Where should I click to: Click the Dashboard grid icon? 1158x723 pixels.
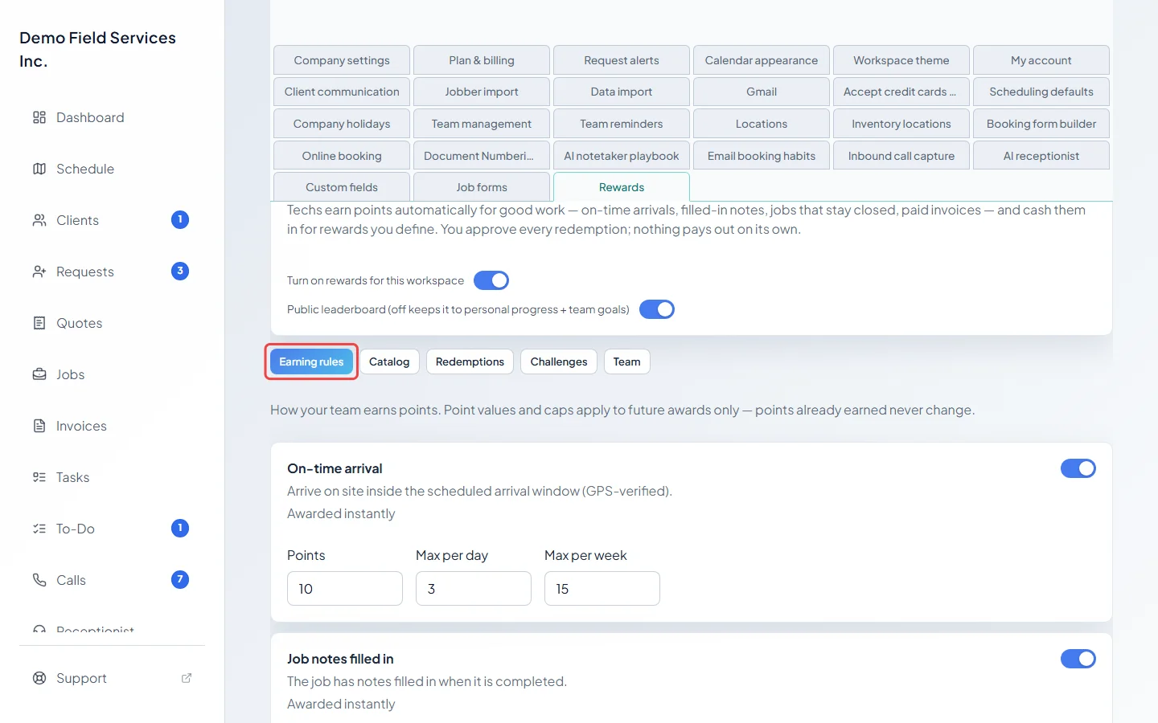(x=39, y=117)
